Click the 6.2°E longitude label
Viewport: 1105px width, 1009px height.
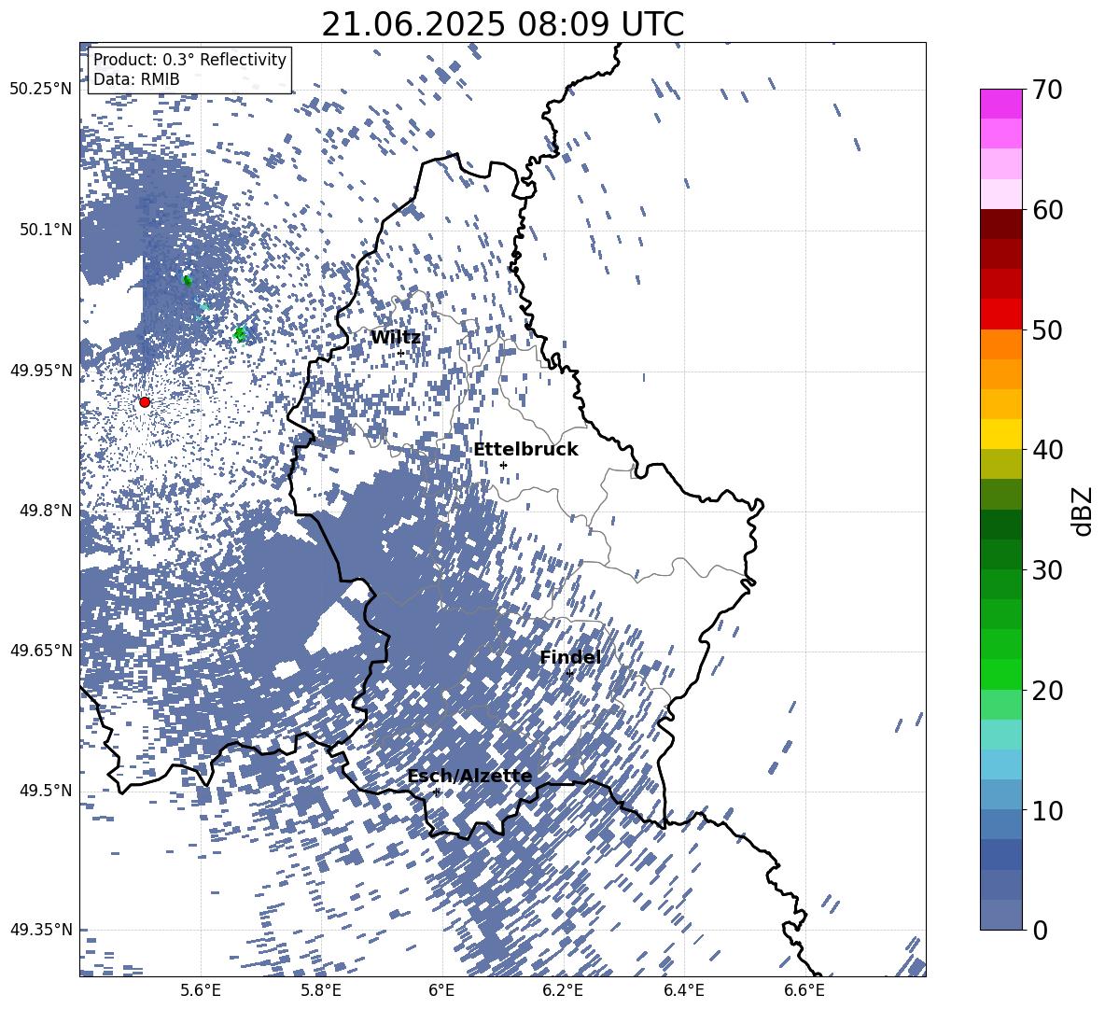(x=563, y=990)
